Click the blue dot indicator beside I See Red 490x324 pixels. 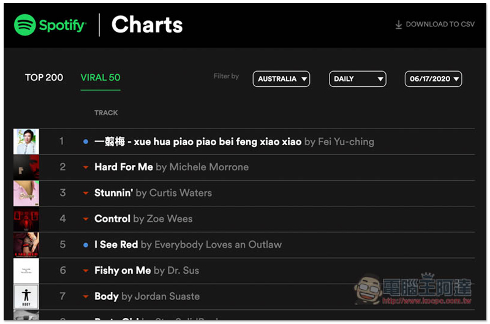tap(86, 244)
